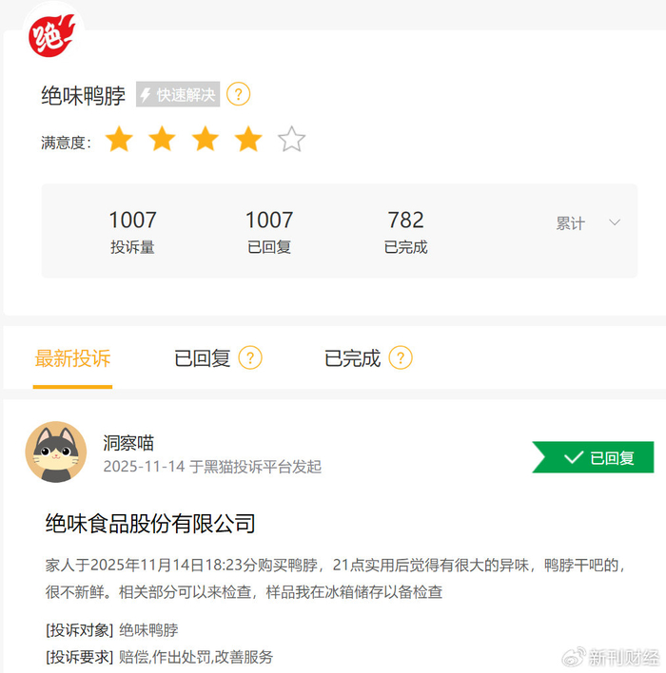Click help icon next to 已回复 tab
This screenshot has height=673, width=666.
250,357
